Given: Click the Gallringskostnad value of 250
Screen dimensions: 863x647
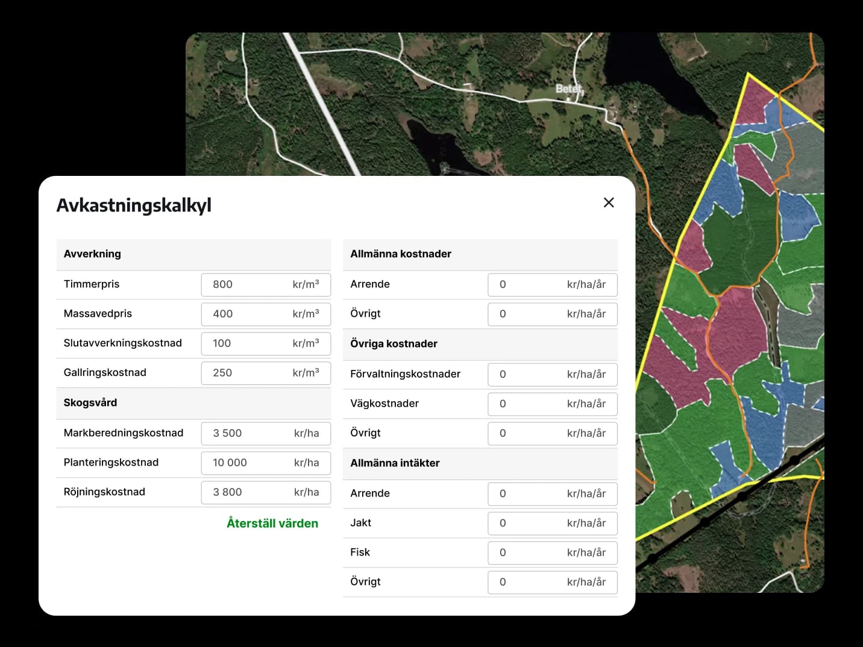Looking at the screenshot, I should pyautogui.click(x=266, y=373).
